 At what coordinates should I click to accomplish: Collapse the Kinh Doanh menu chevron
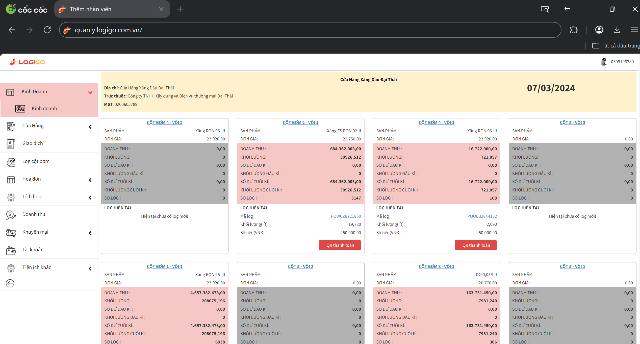(x=90, y=92)
